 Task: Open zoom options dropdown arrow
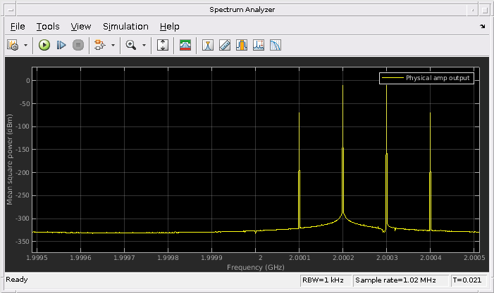click(x=144, y=45)
